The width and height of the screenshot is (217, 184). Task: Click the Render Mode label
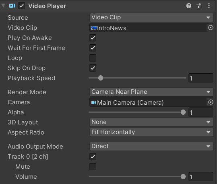tap(27, 92)
